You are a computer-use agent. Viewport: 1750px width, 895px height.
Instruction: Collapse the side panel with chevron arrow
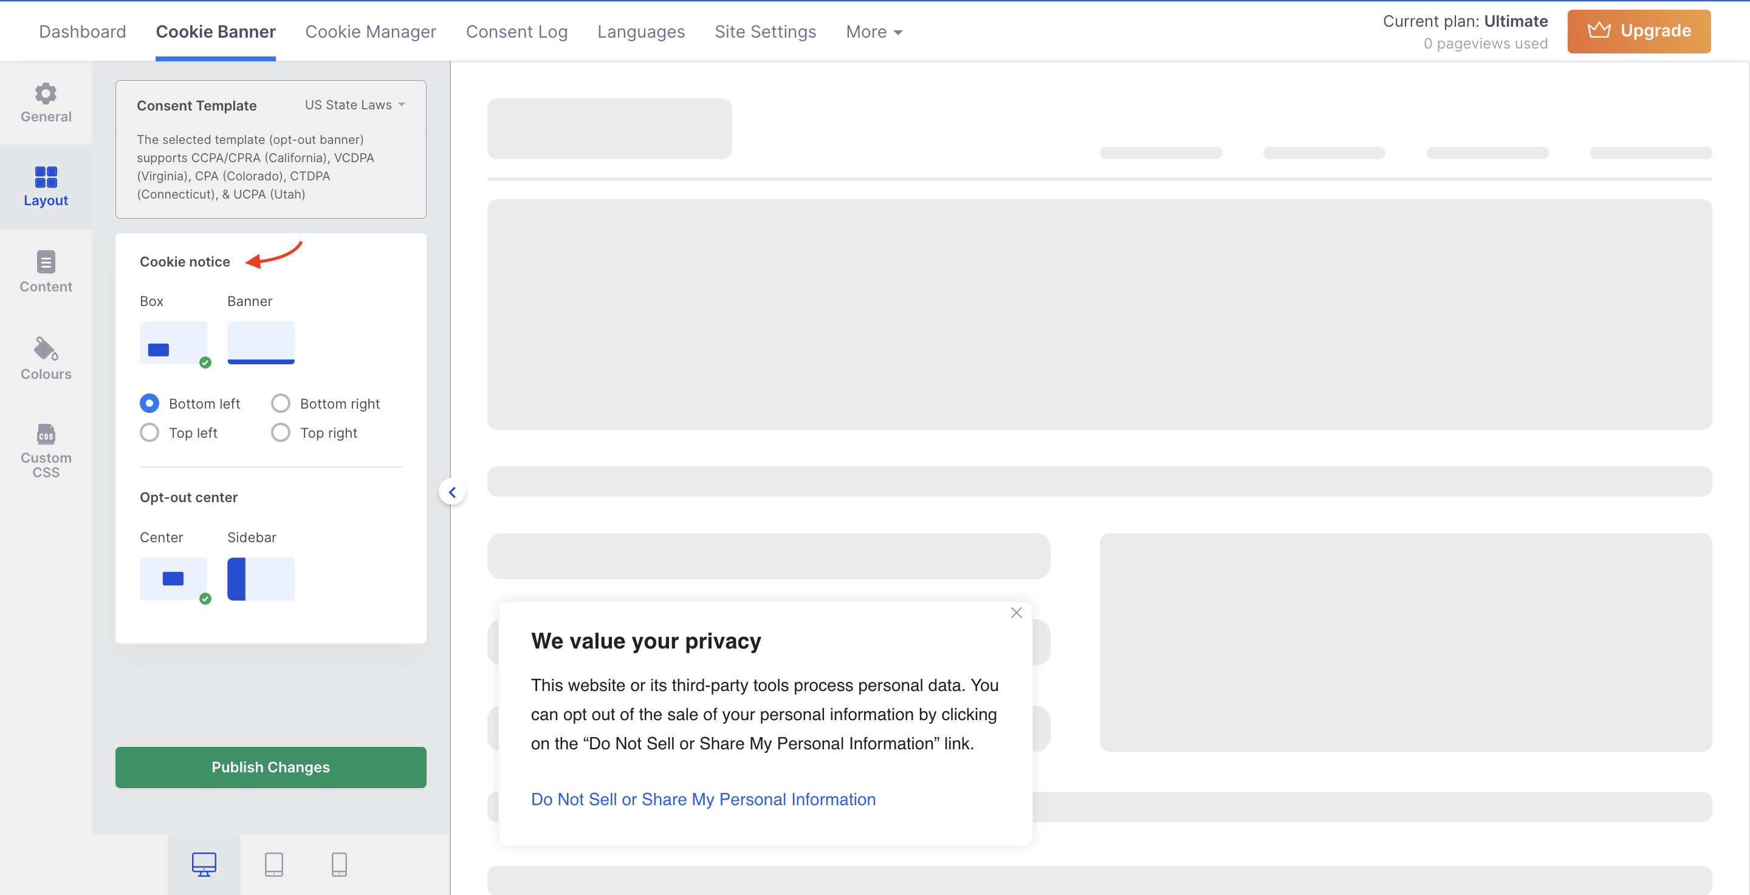451,492
